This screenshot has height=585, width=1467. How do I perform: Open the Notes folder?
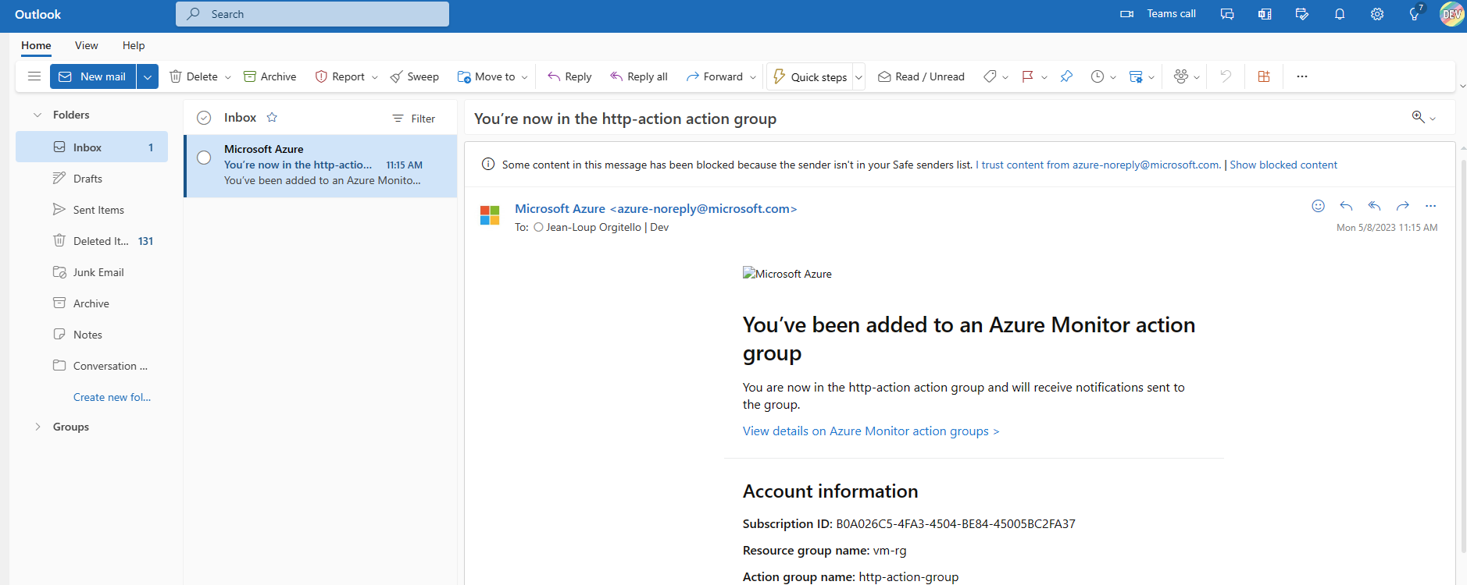point(91,335)
